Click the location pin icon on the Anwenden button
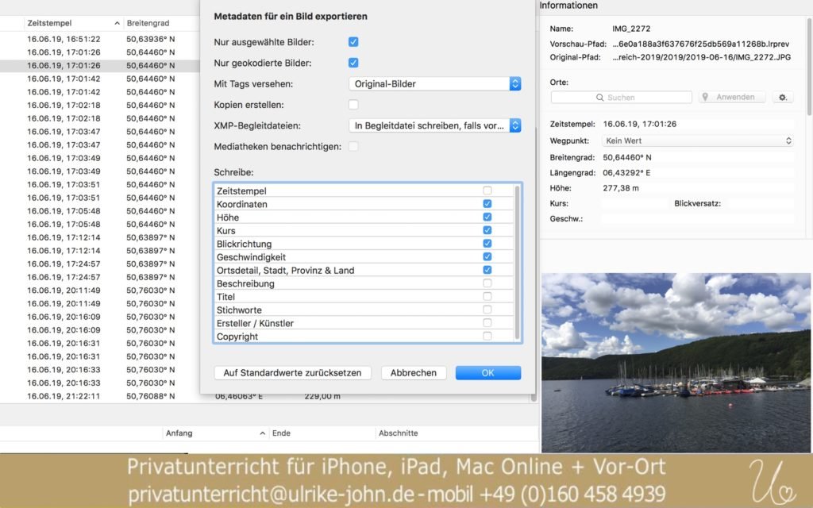This screenshot has width=813, height=508. coord(706,97)
